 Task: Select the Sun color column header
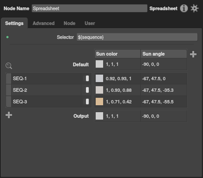[x=118, y=54]
